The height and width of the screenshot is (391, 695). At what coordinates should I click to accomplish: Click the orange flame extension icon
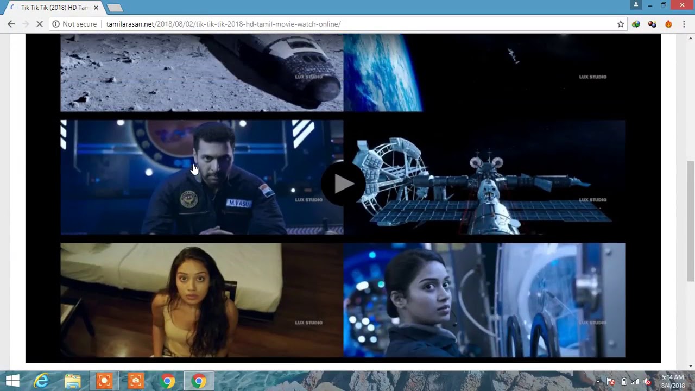coord(668,24)
